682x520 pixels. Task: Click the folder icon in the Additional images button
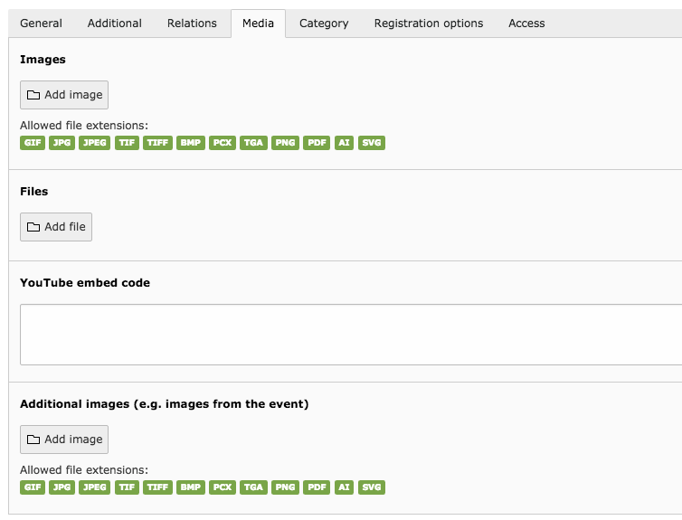point(33,440)
